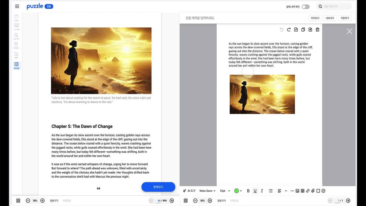Attach a file with the paperclip icon
Screen dimensions: 366x206
coord(313,191)
